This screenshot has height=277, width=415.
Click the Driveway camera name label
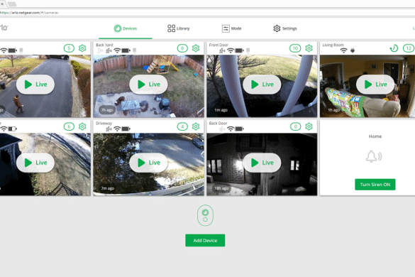coord(104,123)
